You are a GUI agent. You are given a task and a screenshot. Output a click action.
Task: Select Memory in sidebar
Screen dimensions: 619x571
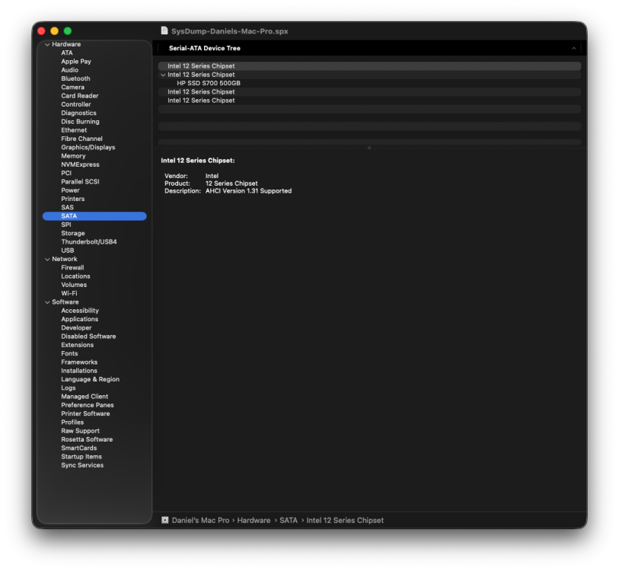point(73,156)
